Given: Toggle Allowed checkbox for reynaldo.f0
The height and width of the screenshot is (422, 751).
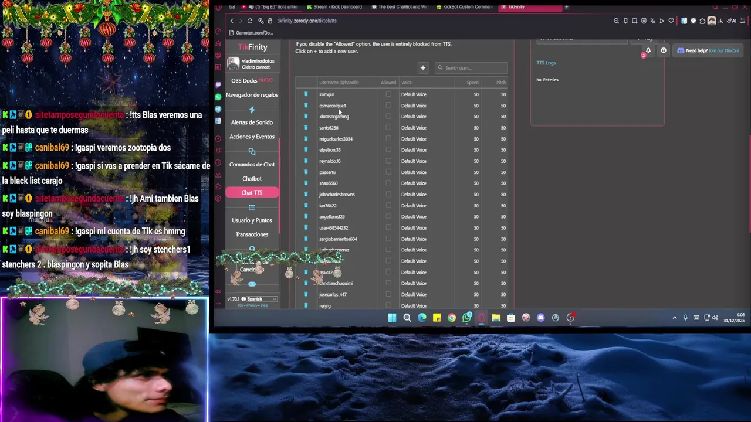Looking at the screenshot, I should [388, 161].
